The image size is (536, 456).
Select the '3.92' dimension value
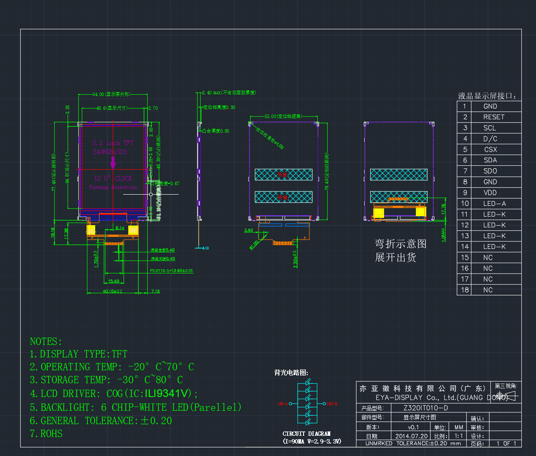(x=249, y=230)
